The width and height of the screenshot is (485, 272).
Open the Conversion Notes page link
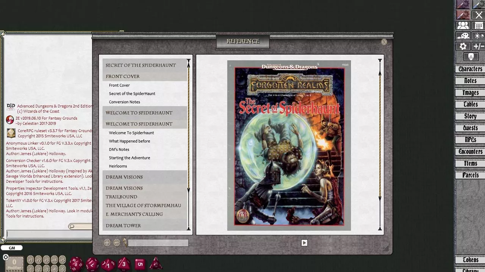[124, 102]
